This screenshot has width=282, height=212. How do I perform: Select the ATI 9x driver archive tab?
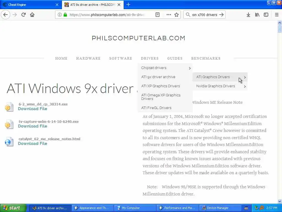point(93,5)
